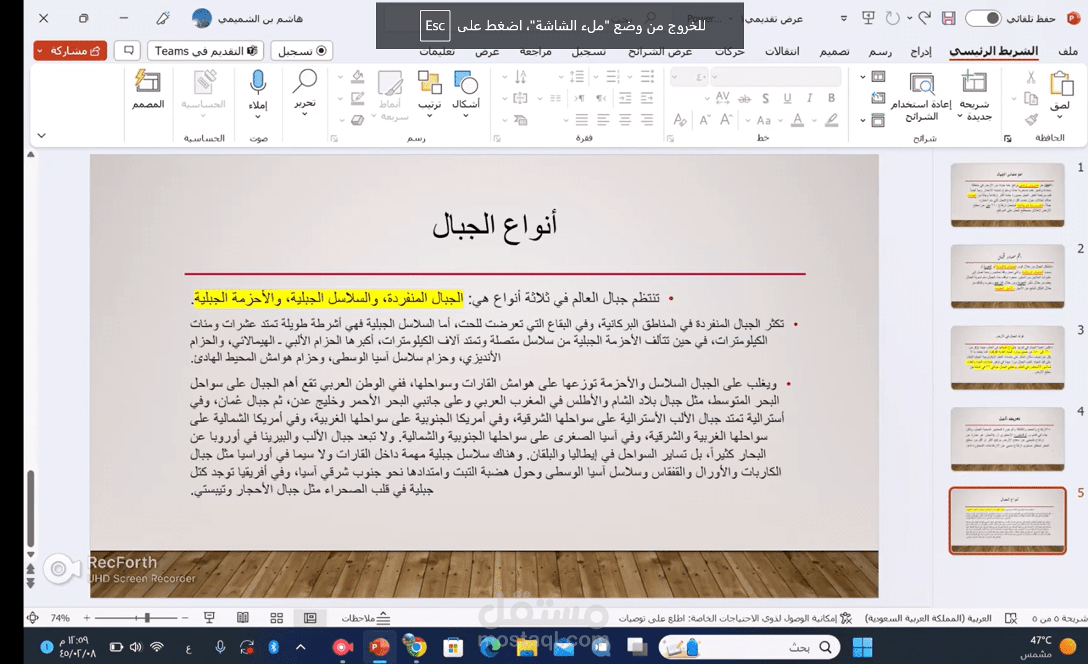
Task: Click the Fit slide to window icon
Action: tap(33, 618)
